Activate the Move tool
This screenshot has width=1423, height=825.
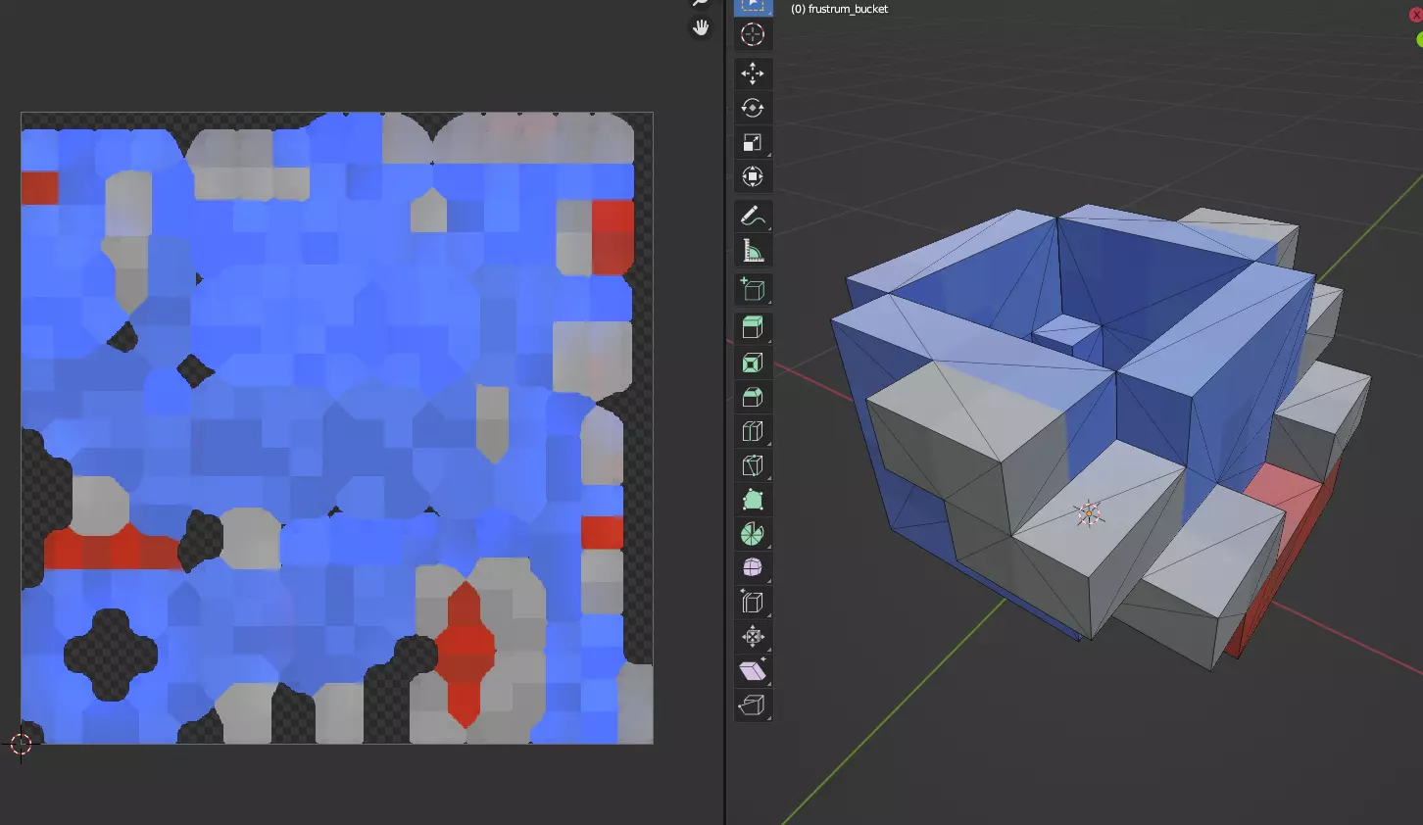[x=753, y=73]
